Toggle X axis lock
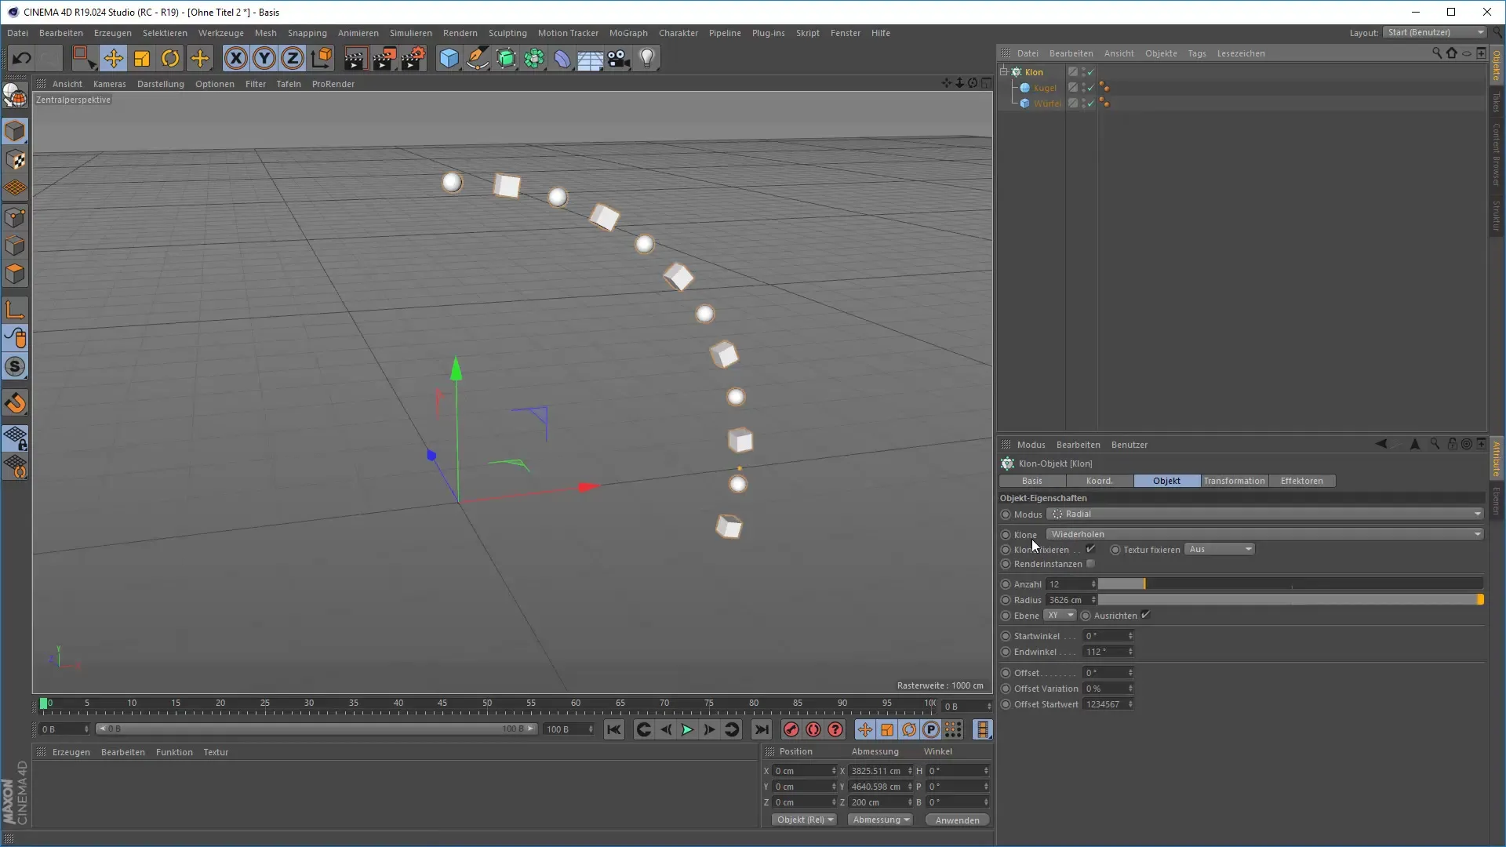 235,58
